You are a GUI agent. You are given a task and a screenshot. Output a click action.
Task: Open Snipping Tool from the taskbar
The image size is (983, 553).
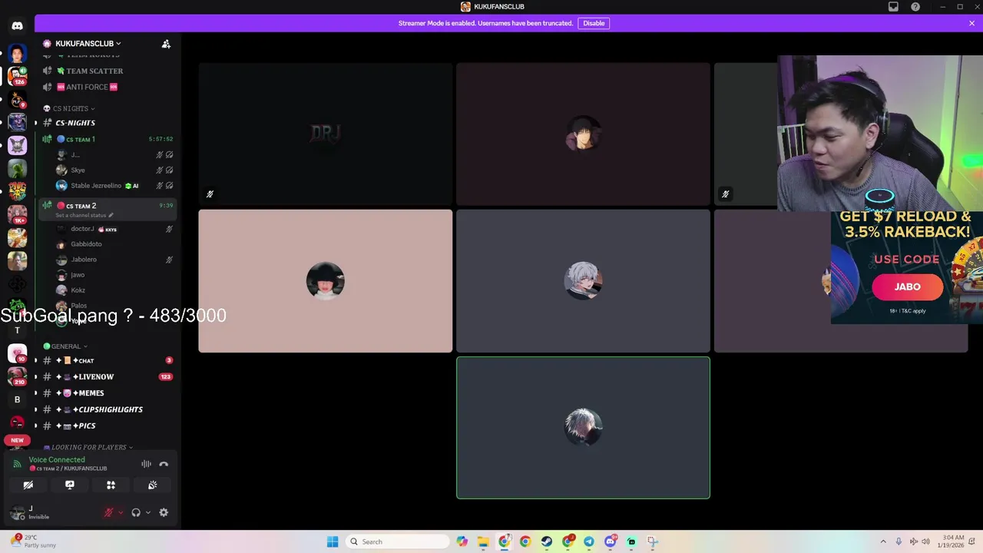pos(652,541)
